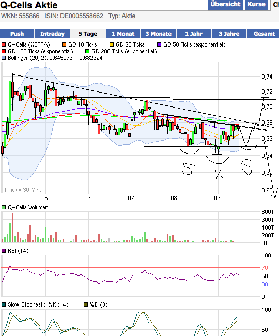Click the ISIN: DE0005558662 text
Screen dimensions: 279x336
pos(74,16)
